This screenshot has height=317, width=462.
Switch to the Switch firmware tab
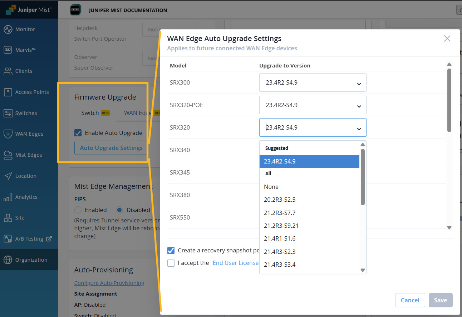95,113
